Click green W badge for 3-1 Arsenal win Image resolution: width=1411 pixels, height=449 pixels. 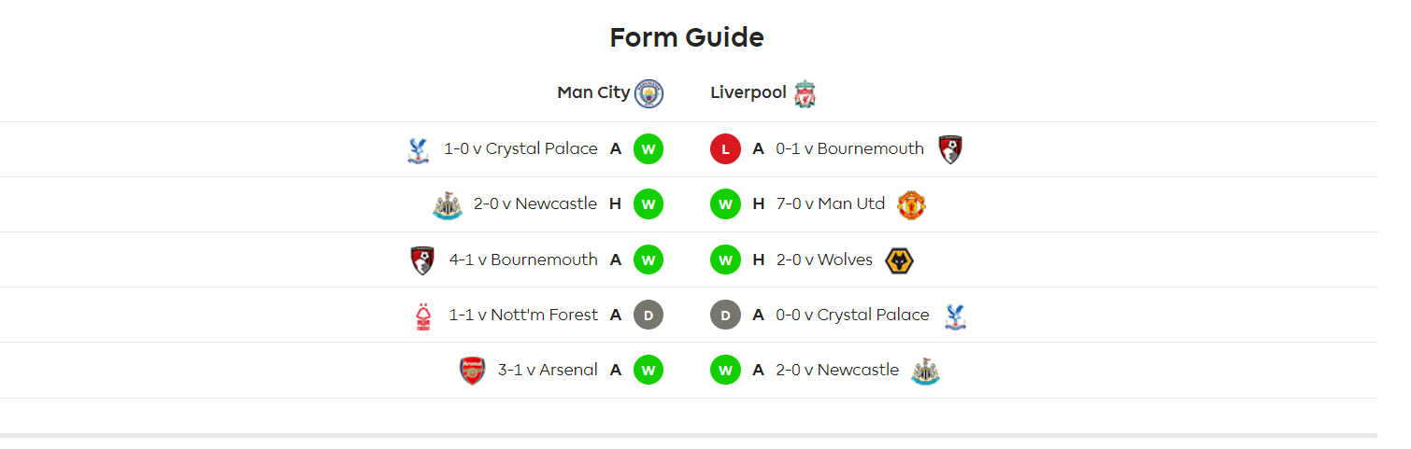(648, 371)
